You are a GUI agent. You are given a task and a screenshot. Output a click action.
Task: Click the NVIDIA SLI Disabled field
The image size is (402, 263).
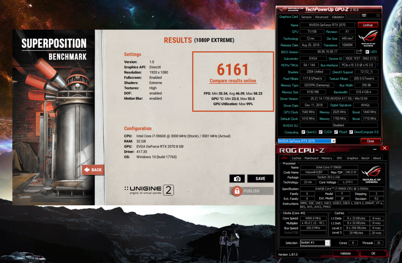339,125
